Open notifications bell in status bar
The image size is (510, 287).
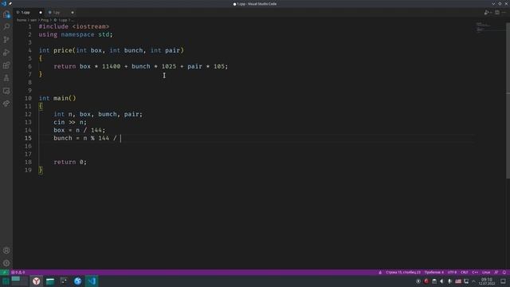[504, 273]
